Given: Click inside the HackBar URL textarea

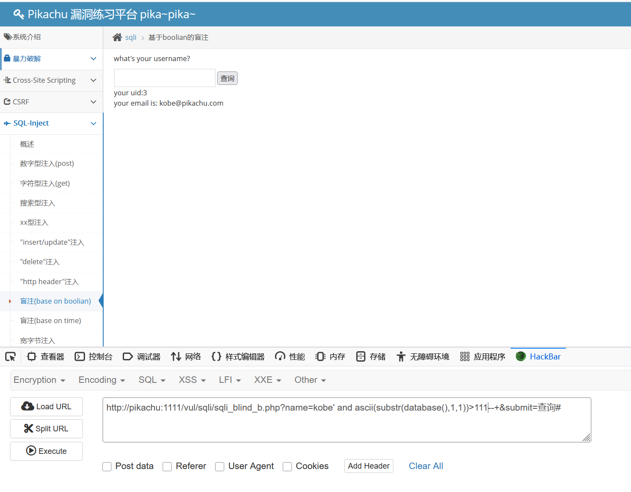Looking at the screenshot, I should coord(347,420).
